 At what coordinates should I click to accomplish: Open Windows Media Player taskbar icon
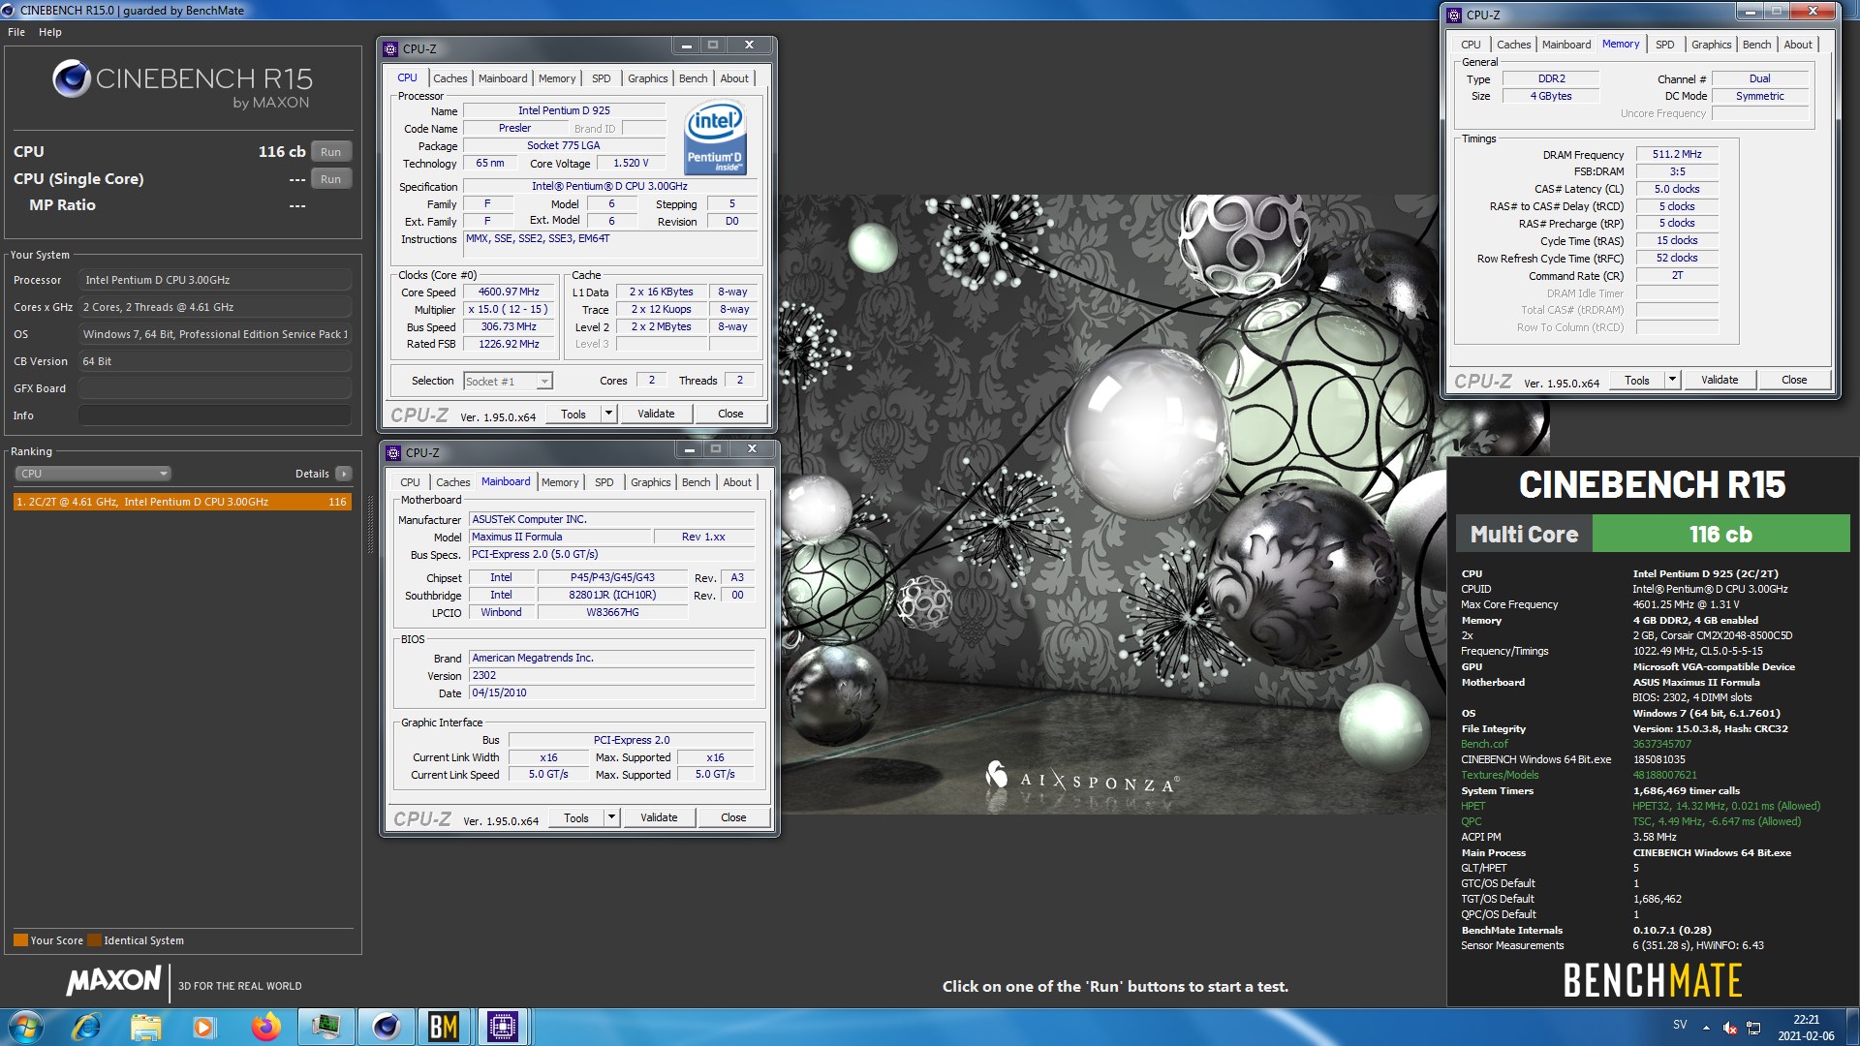pos(204,1027)
